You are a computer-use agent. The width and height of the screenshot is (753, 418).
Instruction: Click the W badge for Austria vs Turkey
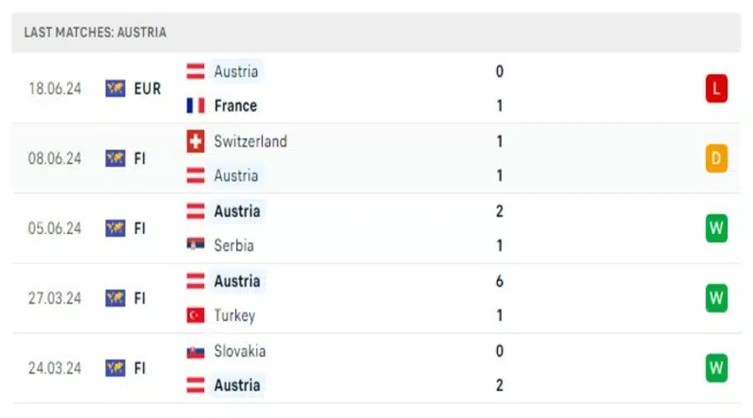[716, 298]
